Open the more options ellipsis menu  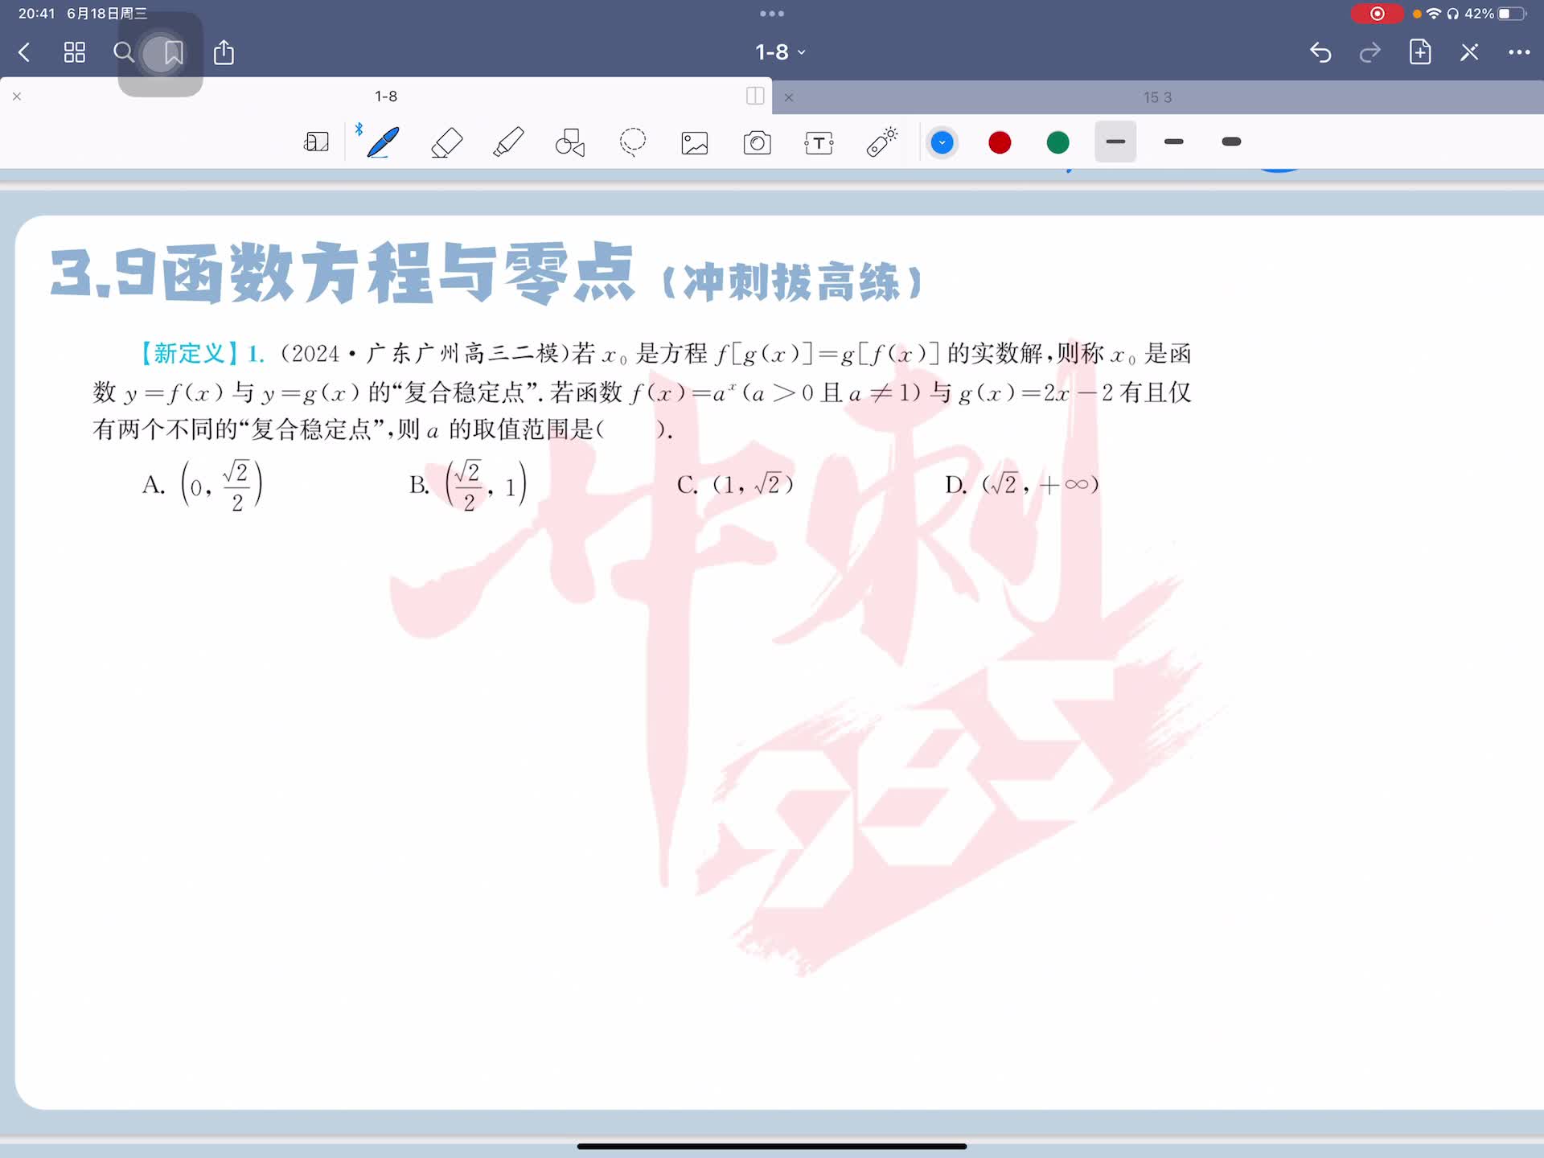(x=1518, y=52)
